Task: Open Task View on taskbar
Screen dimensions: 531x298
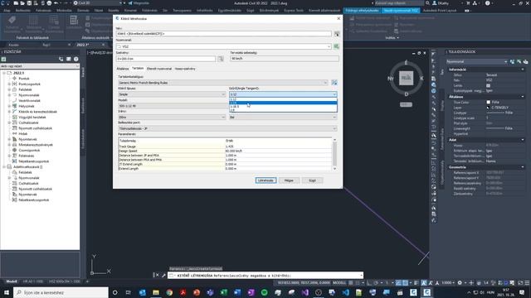Action: point(129,292)
